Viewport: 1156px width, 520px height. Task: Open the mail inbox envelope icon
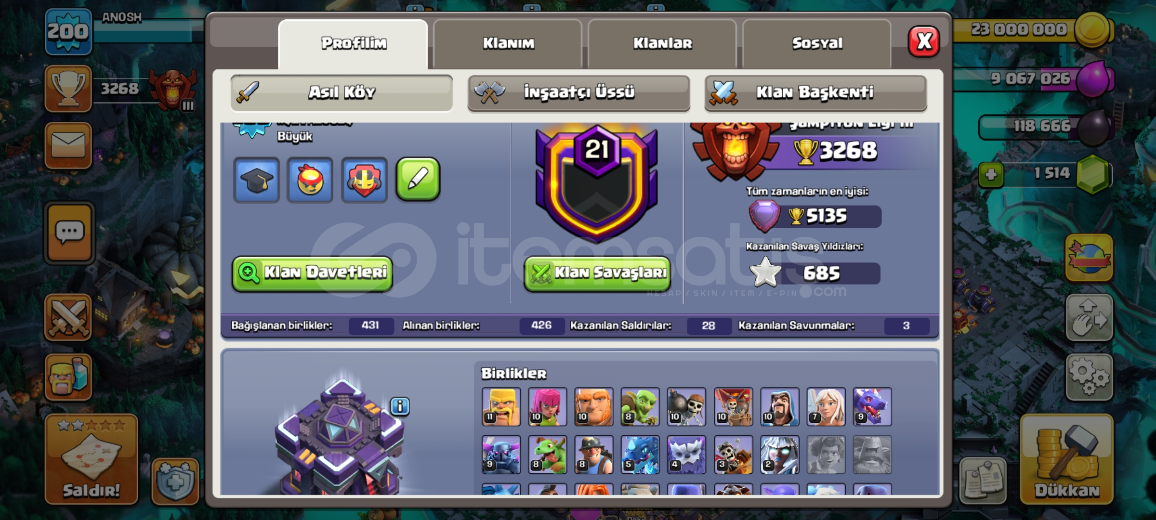tap(68, 145)
